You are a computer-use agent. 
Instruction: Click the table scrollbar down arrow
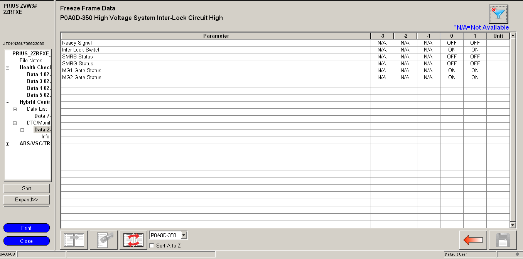point(513,225)
